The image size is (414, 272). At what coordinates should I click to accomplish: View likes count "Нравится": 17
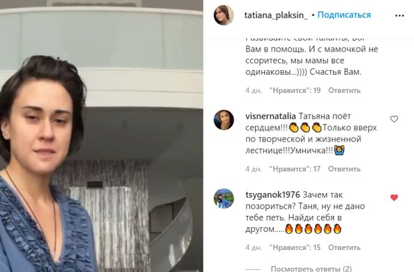coord(295,169)
